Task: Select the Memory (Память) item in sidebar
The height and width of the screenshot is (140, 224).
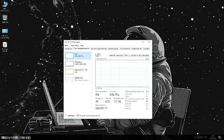Action: pyautogui.click(x=78, y=63)
